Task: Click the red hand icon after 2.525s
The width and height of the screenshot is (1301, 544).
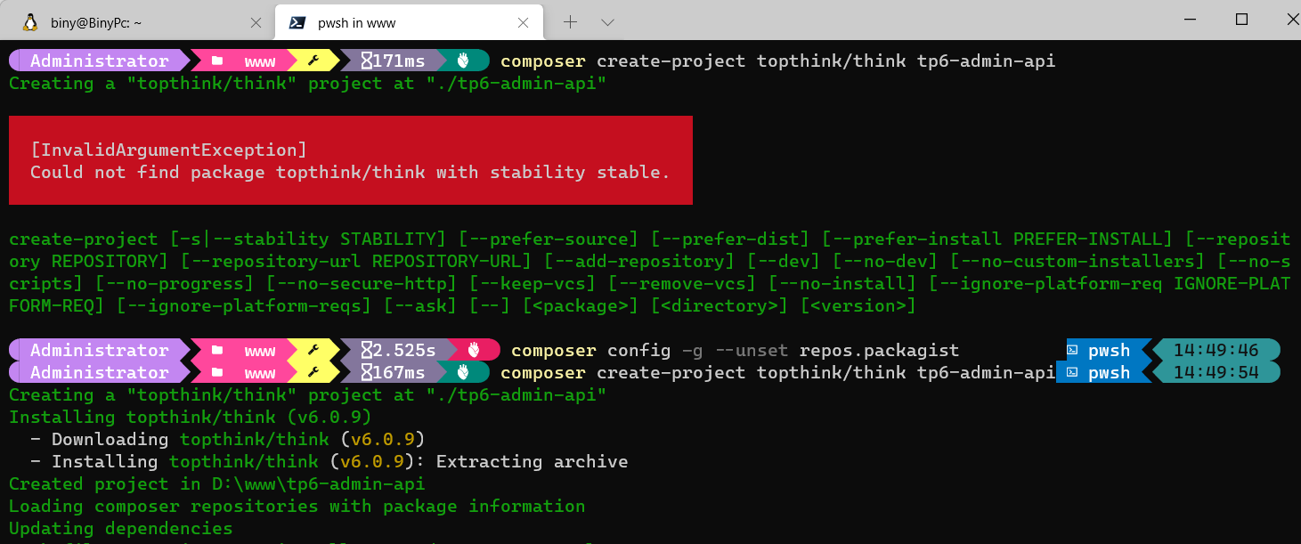Action: [474, 350]
